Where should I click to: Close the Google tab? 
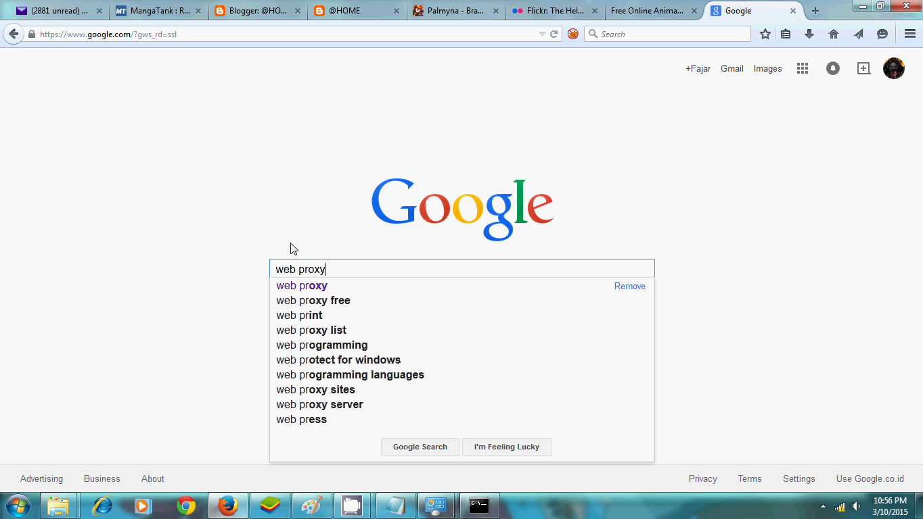[793, 11]
